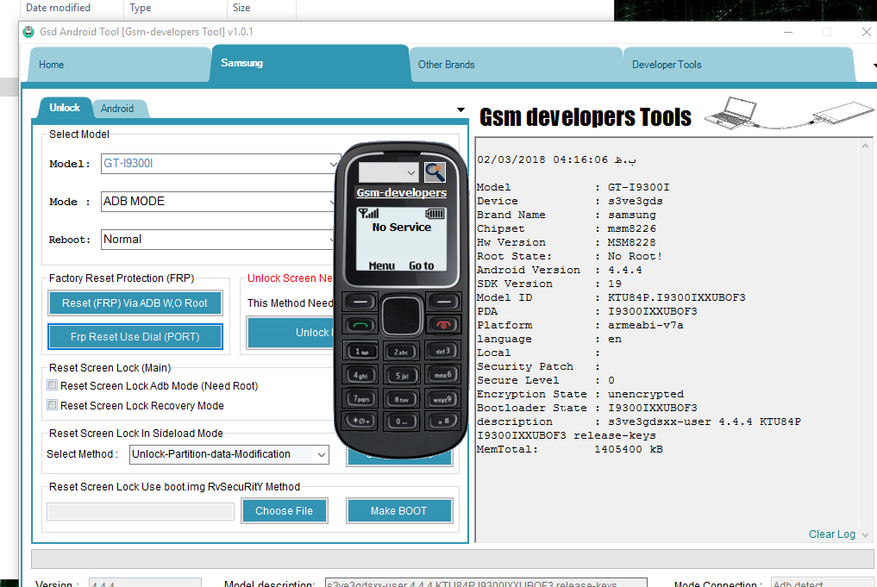Tap the def3 key on phone keypad
Screen dimensions: 877x587
443,351
